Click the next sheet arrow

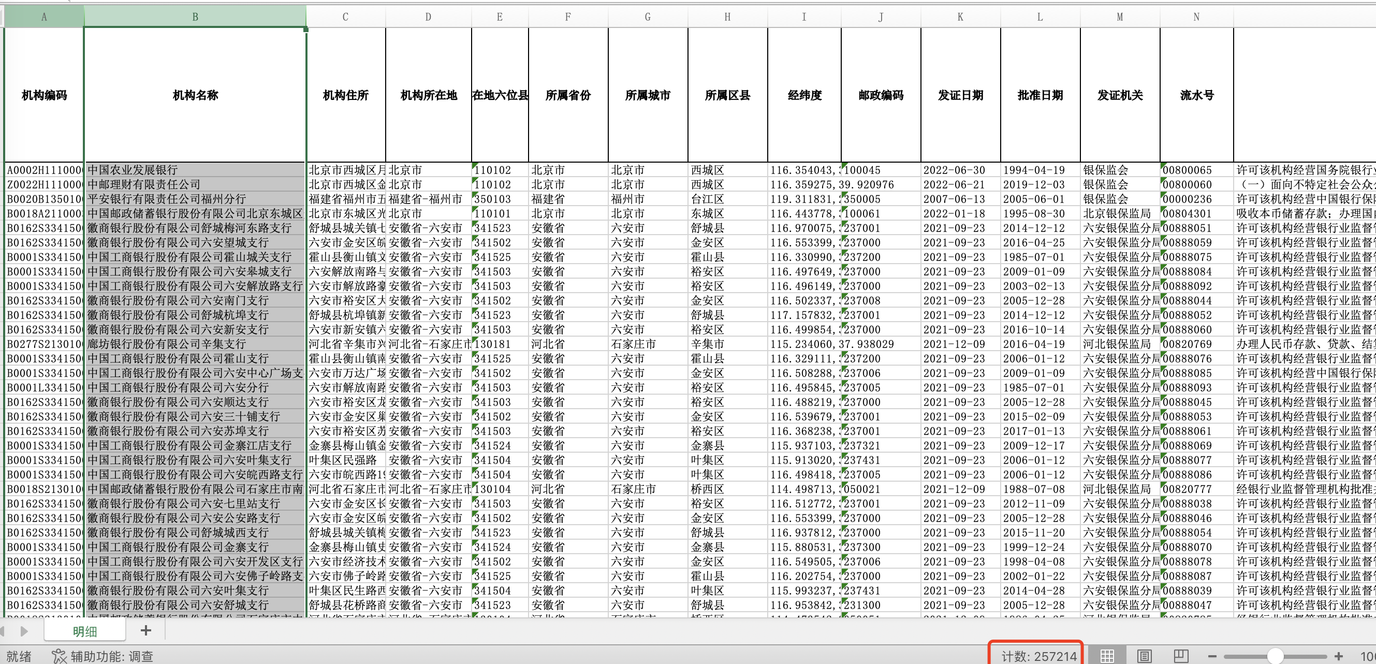pos(24,631)
